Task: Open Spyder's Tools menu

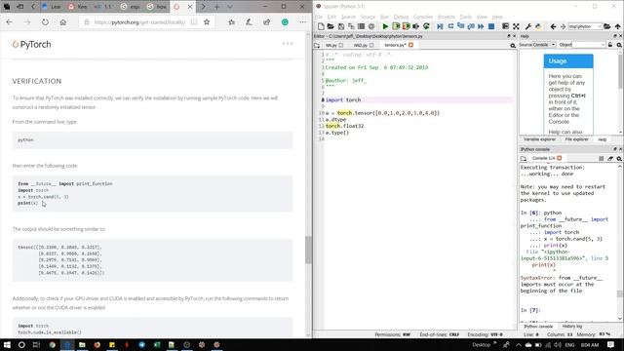Action: (466, 17)
